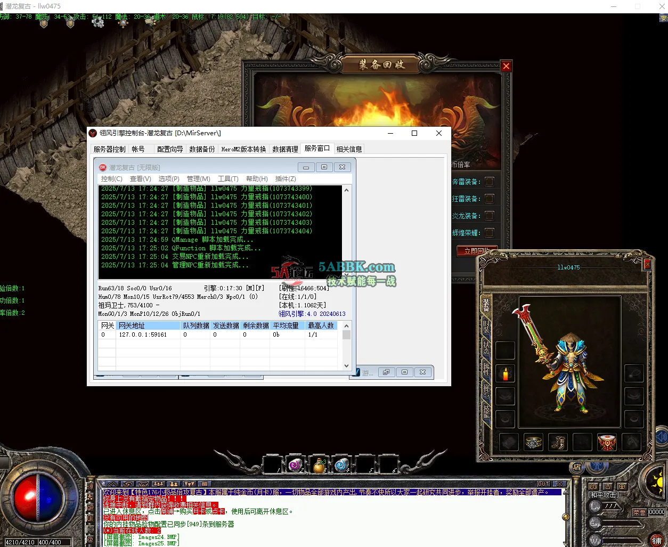
Task: Switch to the 状态 side tab
Action: point(486,348)
